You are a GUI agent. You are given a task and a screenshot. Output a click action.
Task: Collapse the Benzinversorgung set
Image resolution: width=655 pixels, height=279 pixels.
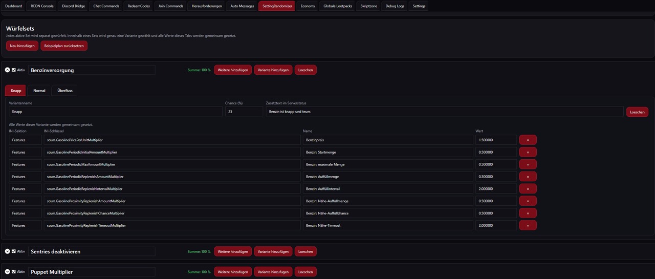(x=7, y=70)
